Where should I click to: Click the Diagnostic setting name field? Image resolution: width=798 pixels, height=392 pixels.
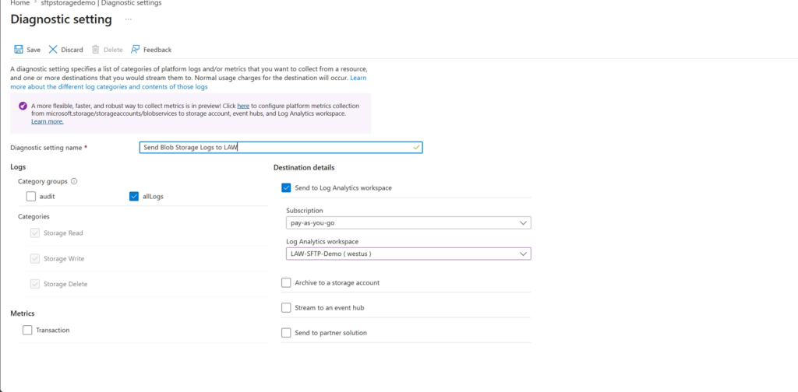(x=281, y=147)
